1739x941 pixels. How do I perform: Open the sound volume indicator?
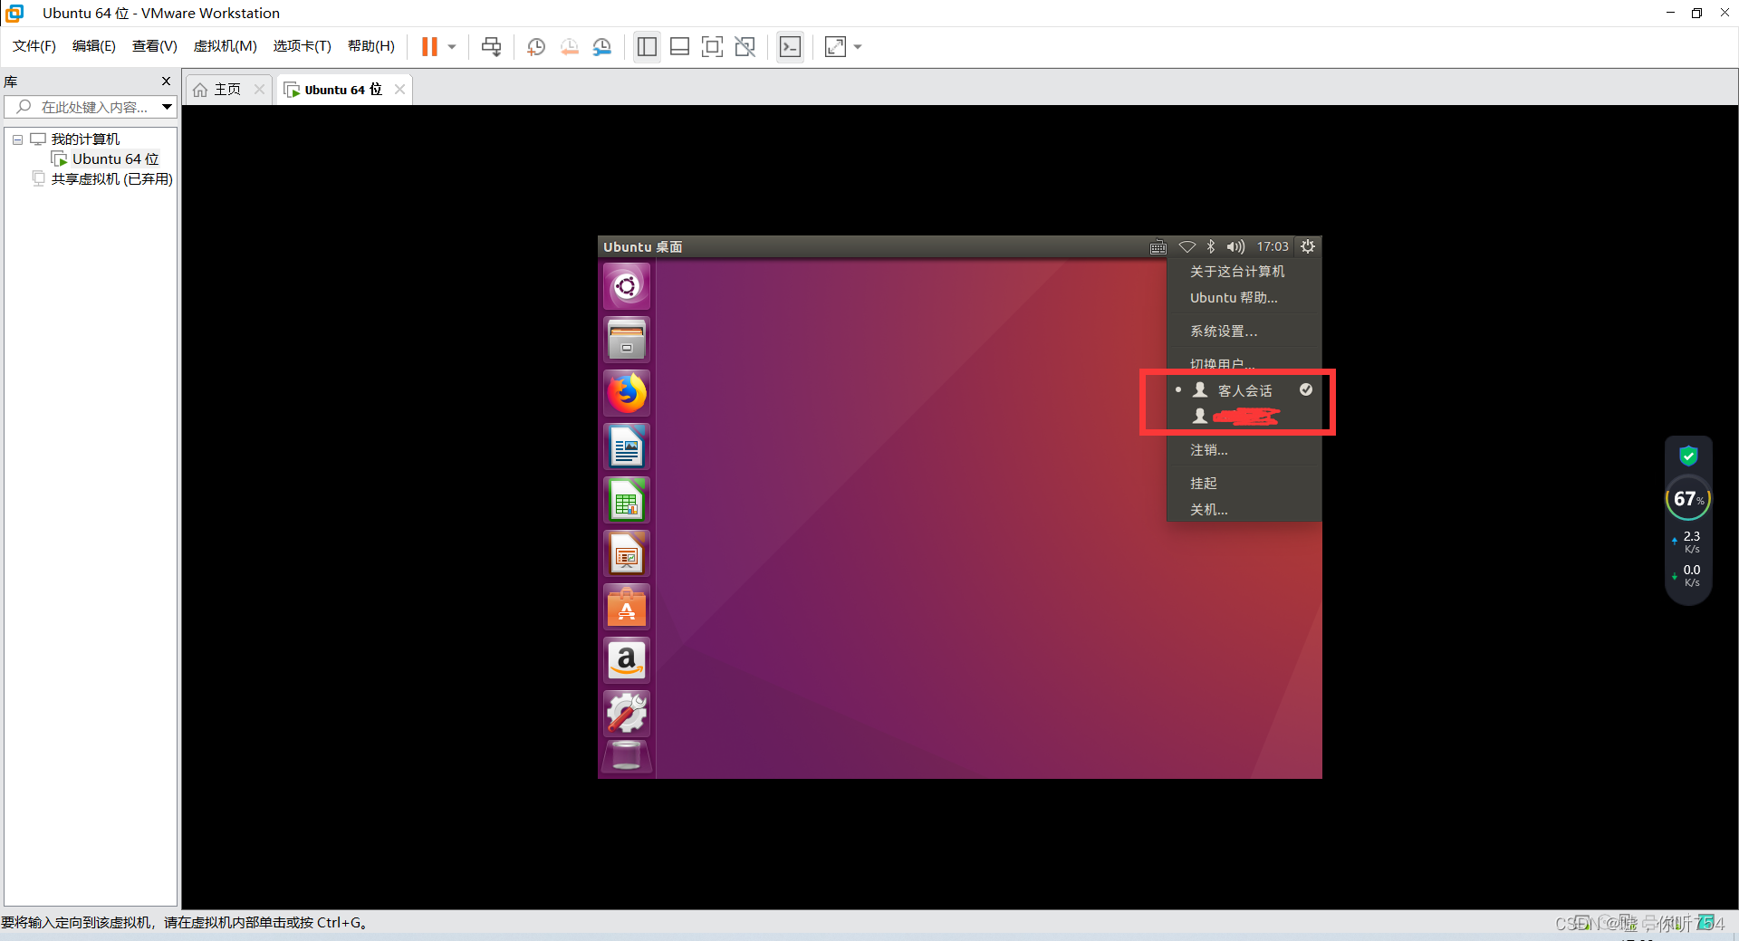click(1235, 246)
